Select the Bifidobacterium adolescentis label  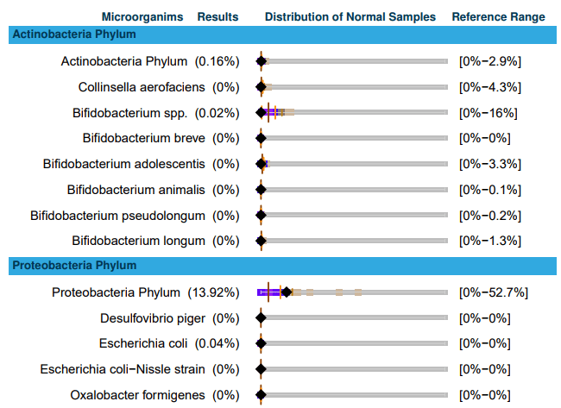click(123, 164)
